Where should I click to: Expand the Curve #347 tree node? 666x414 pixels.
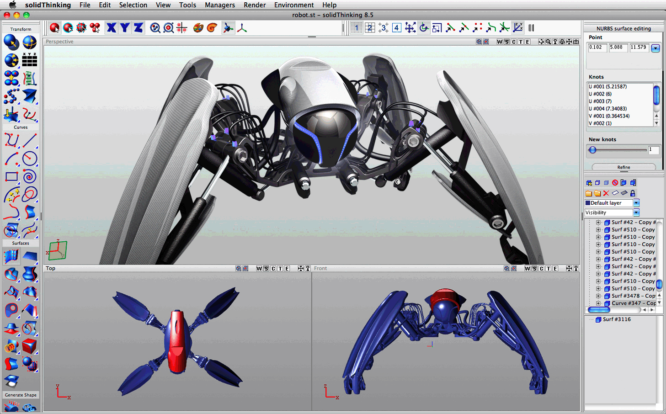[x=598, y=303]
